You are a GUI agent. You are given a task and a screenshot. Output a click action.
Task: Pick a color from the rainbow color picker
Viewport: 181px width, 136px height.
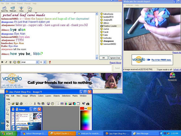tap(85, 120)
